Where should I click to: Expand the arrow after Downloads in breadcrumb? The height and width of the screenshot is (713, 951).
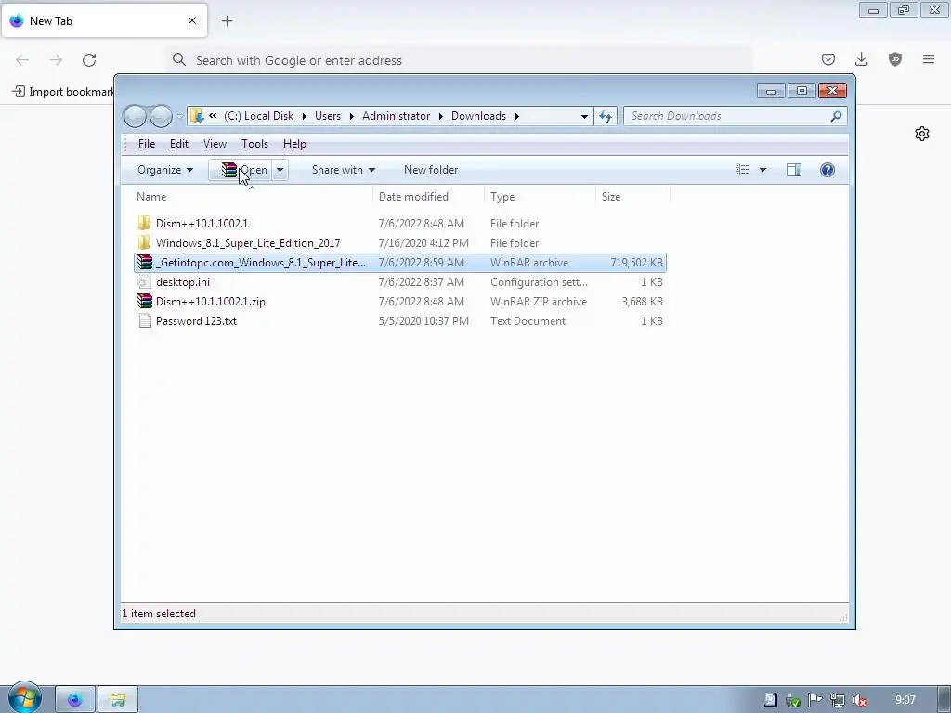(516, 116)
